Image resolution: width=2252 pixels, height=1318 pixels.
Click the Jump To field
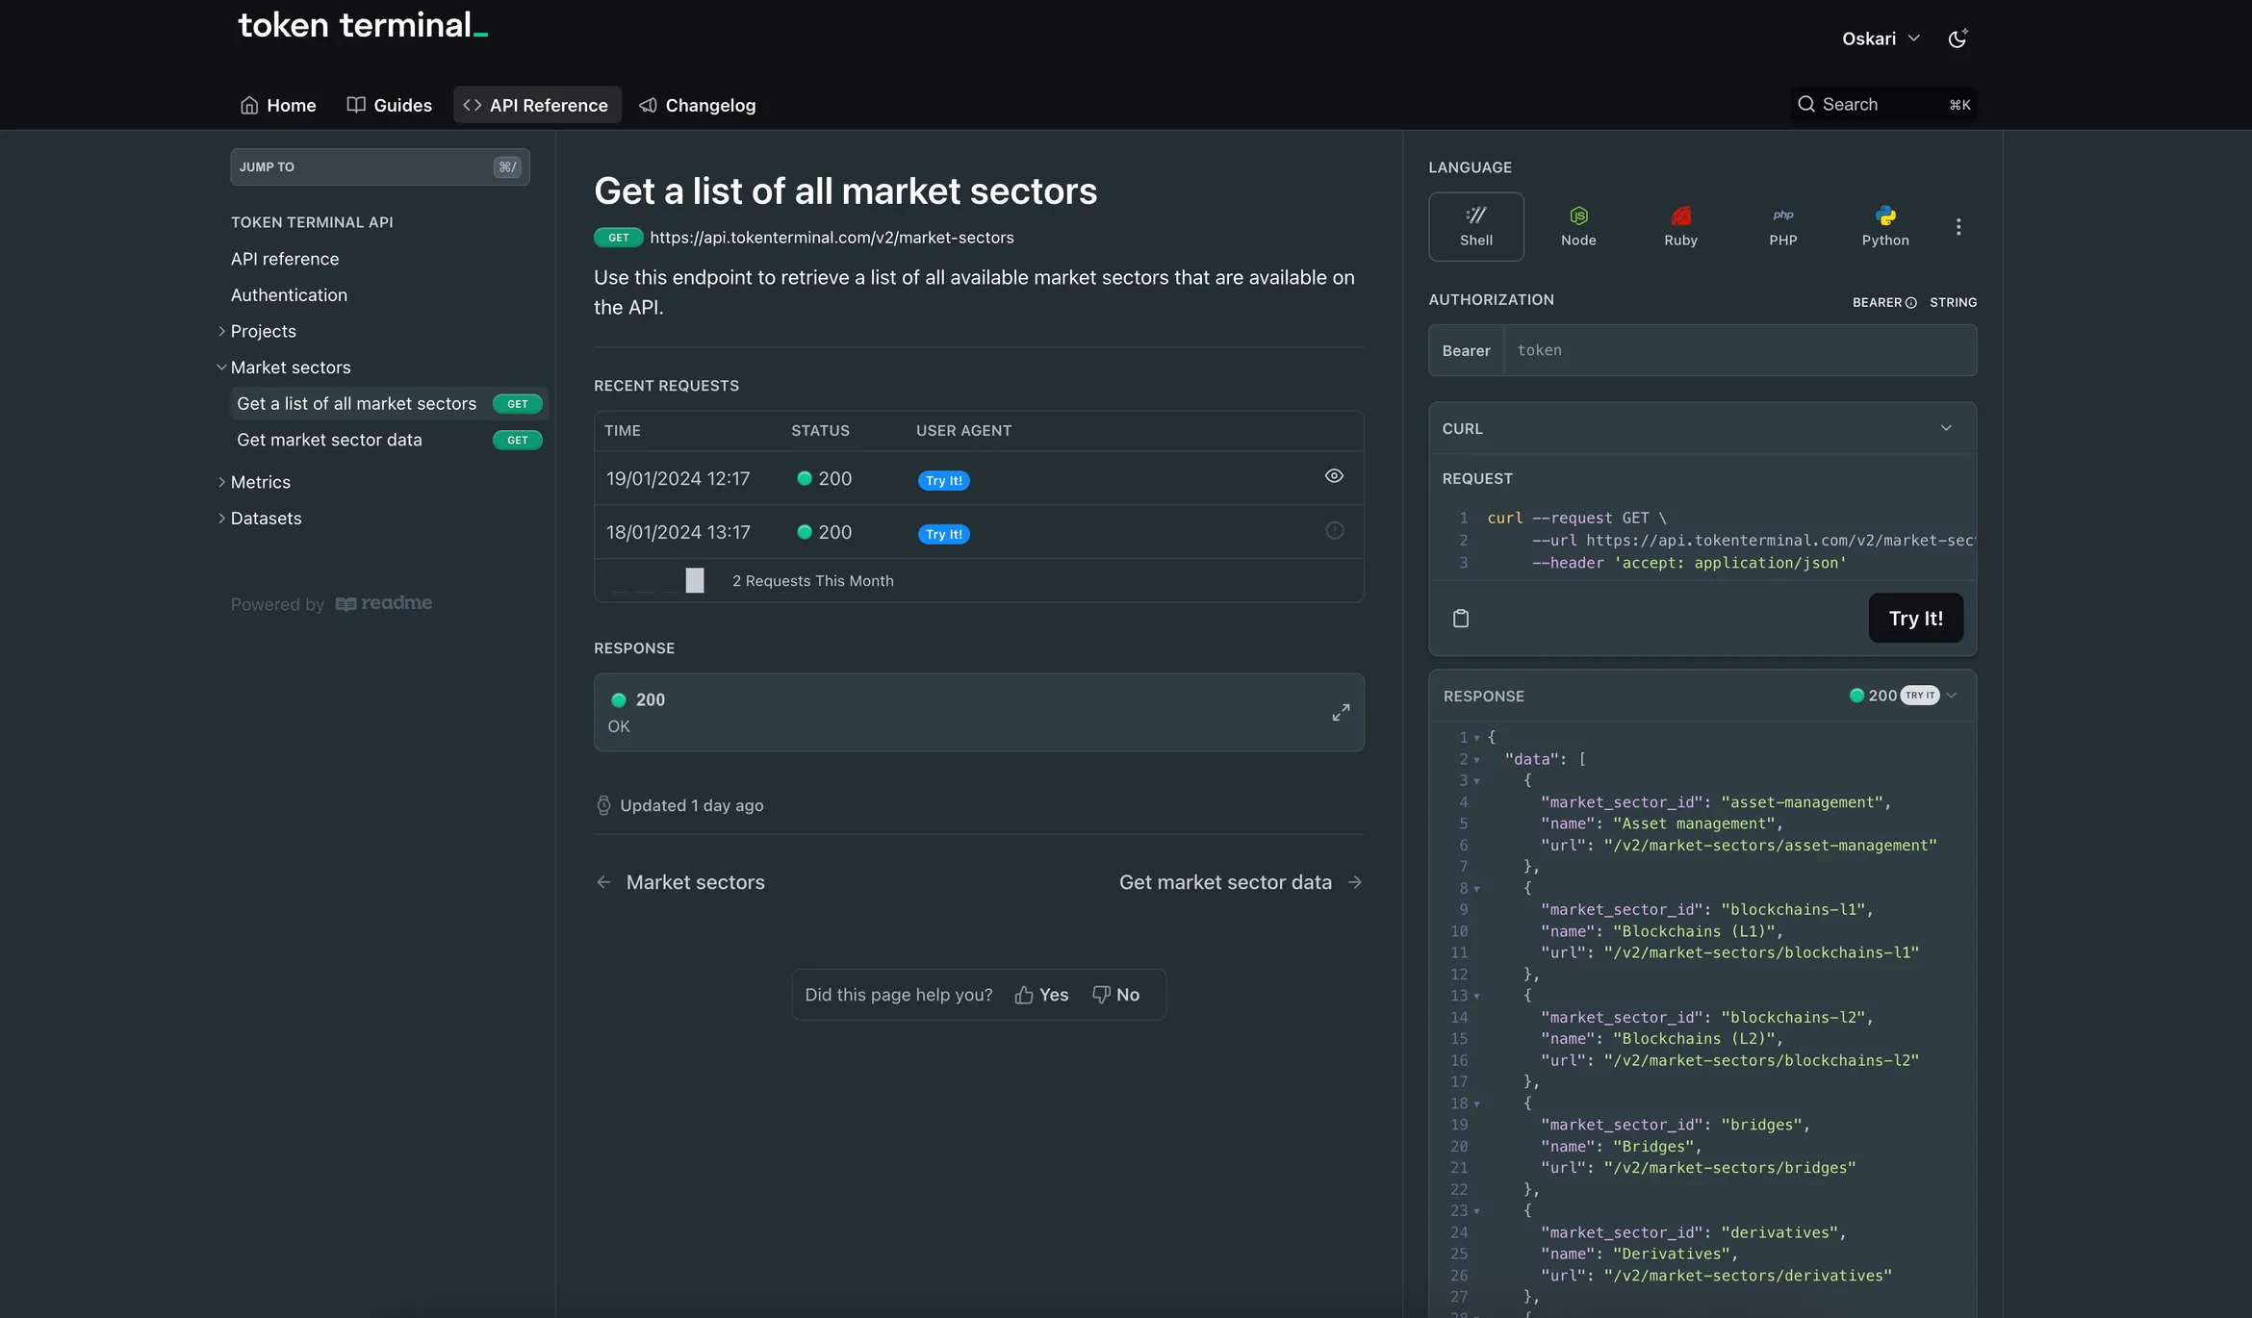coord(380,166)
